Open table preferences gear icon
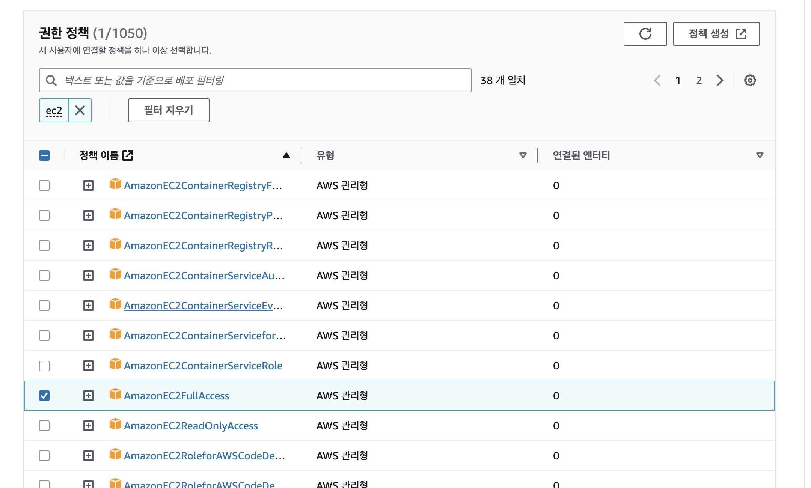 [750, 80]
